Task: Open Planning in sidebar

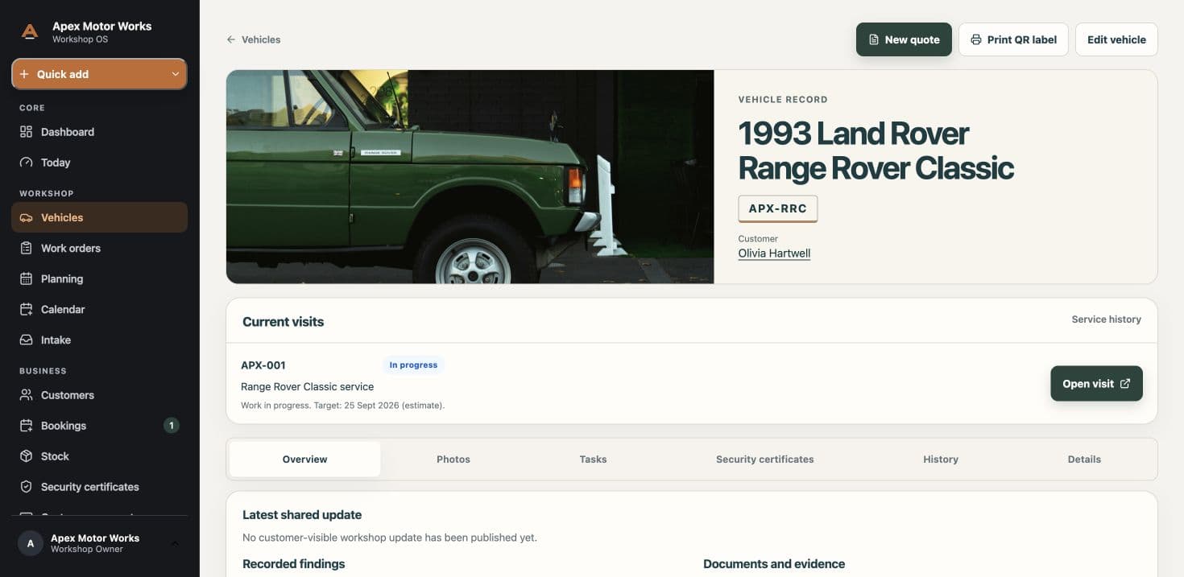Action: click(x=99, y=278)
